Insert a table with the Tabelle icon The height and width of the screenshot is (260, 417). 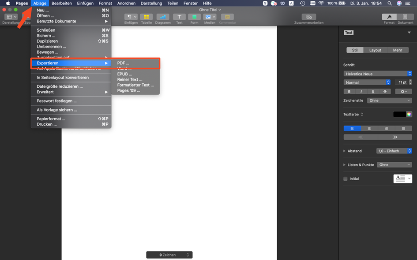(146, 17)
